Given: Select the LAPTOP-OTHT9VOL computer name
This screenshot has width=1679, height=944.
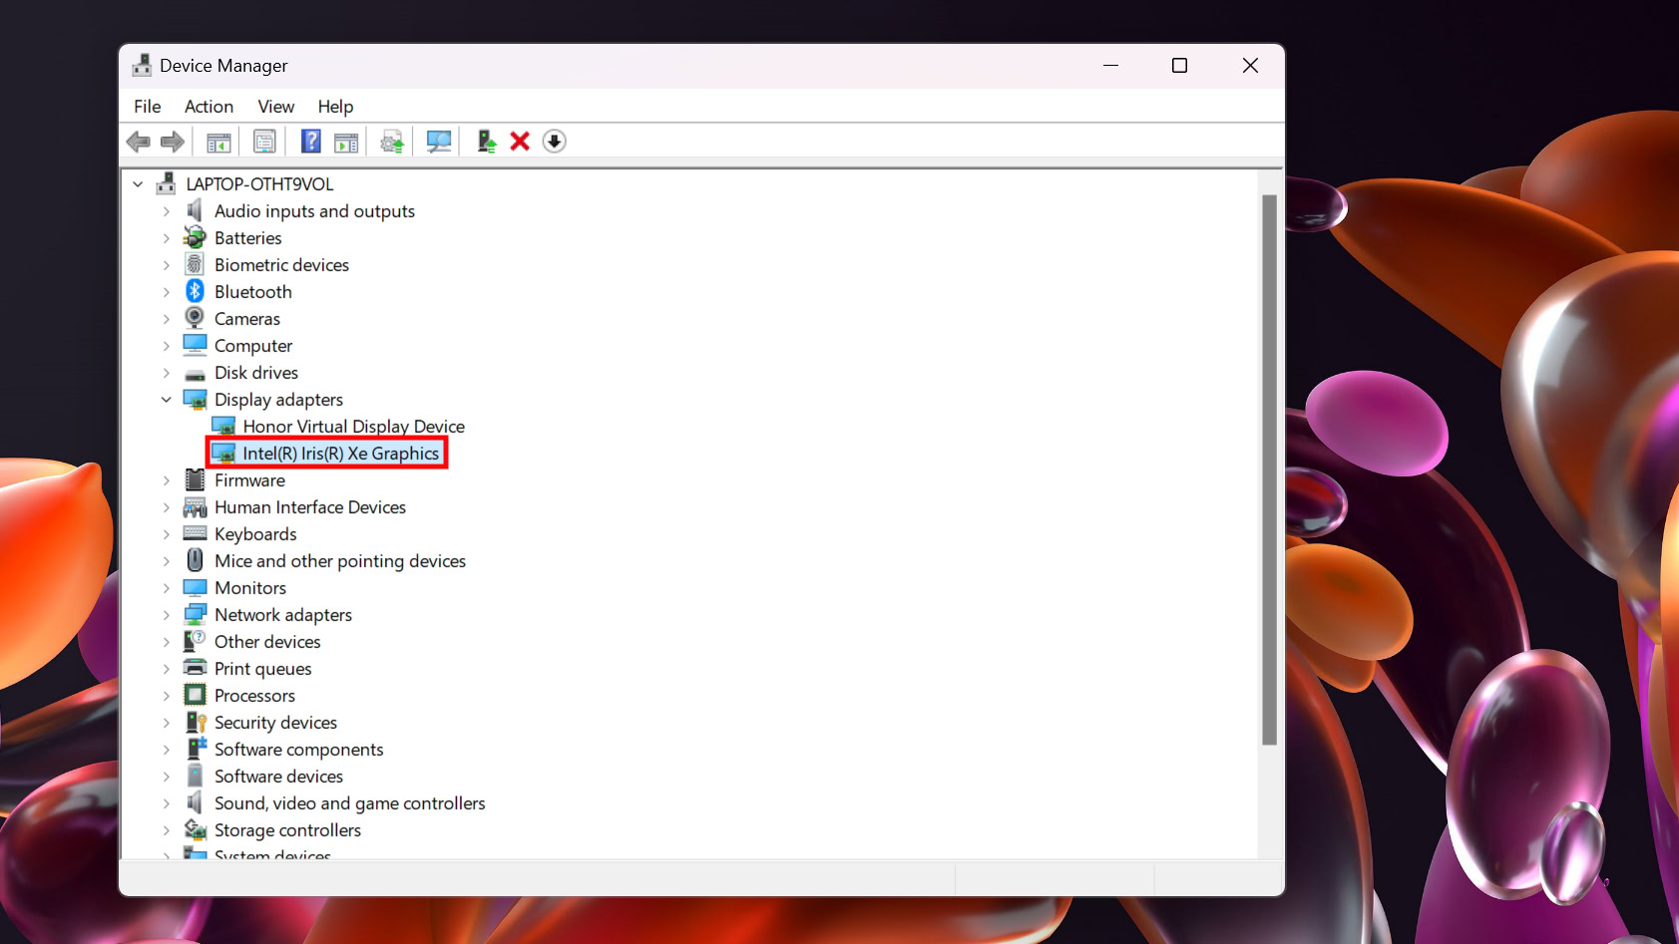Looking at the screenshot, I should 259,184.
